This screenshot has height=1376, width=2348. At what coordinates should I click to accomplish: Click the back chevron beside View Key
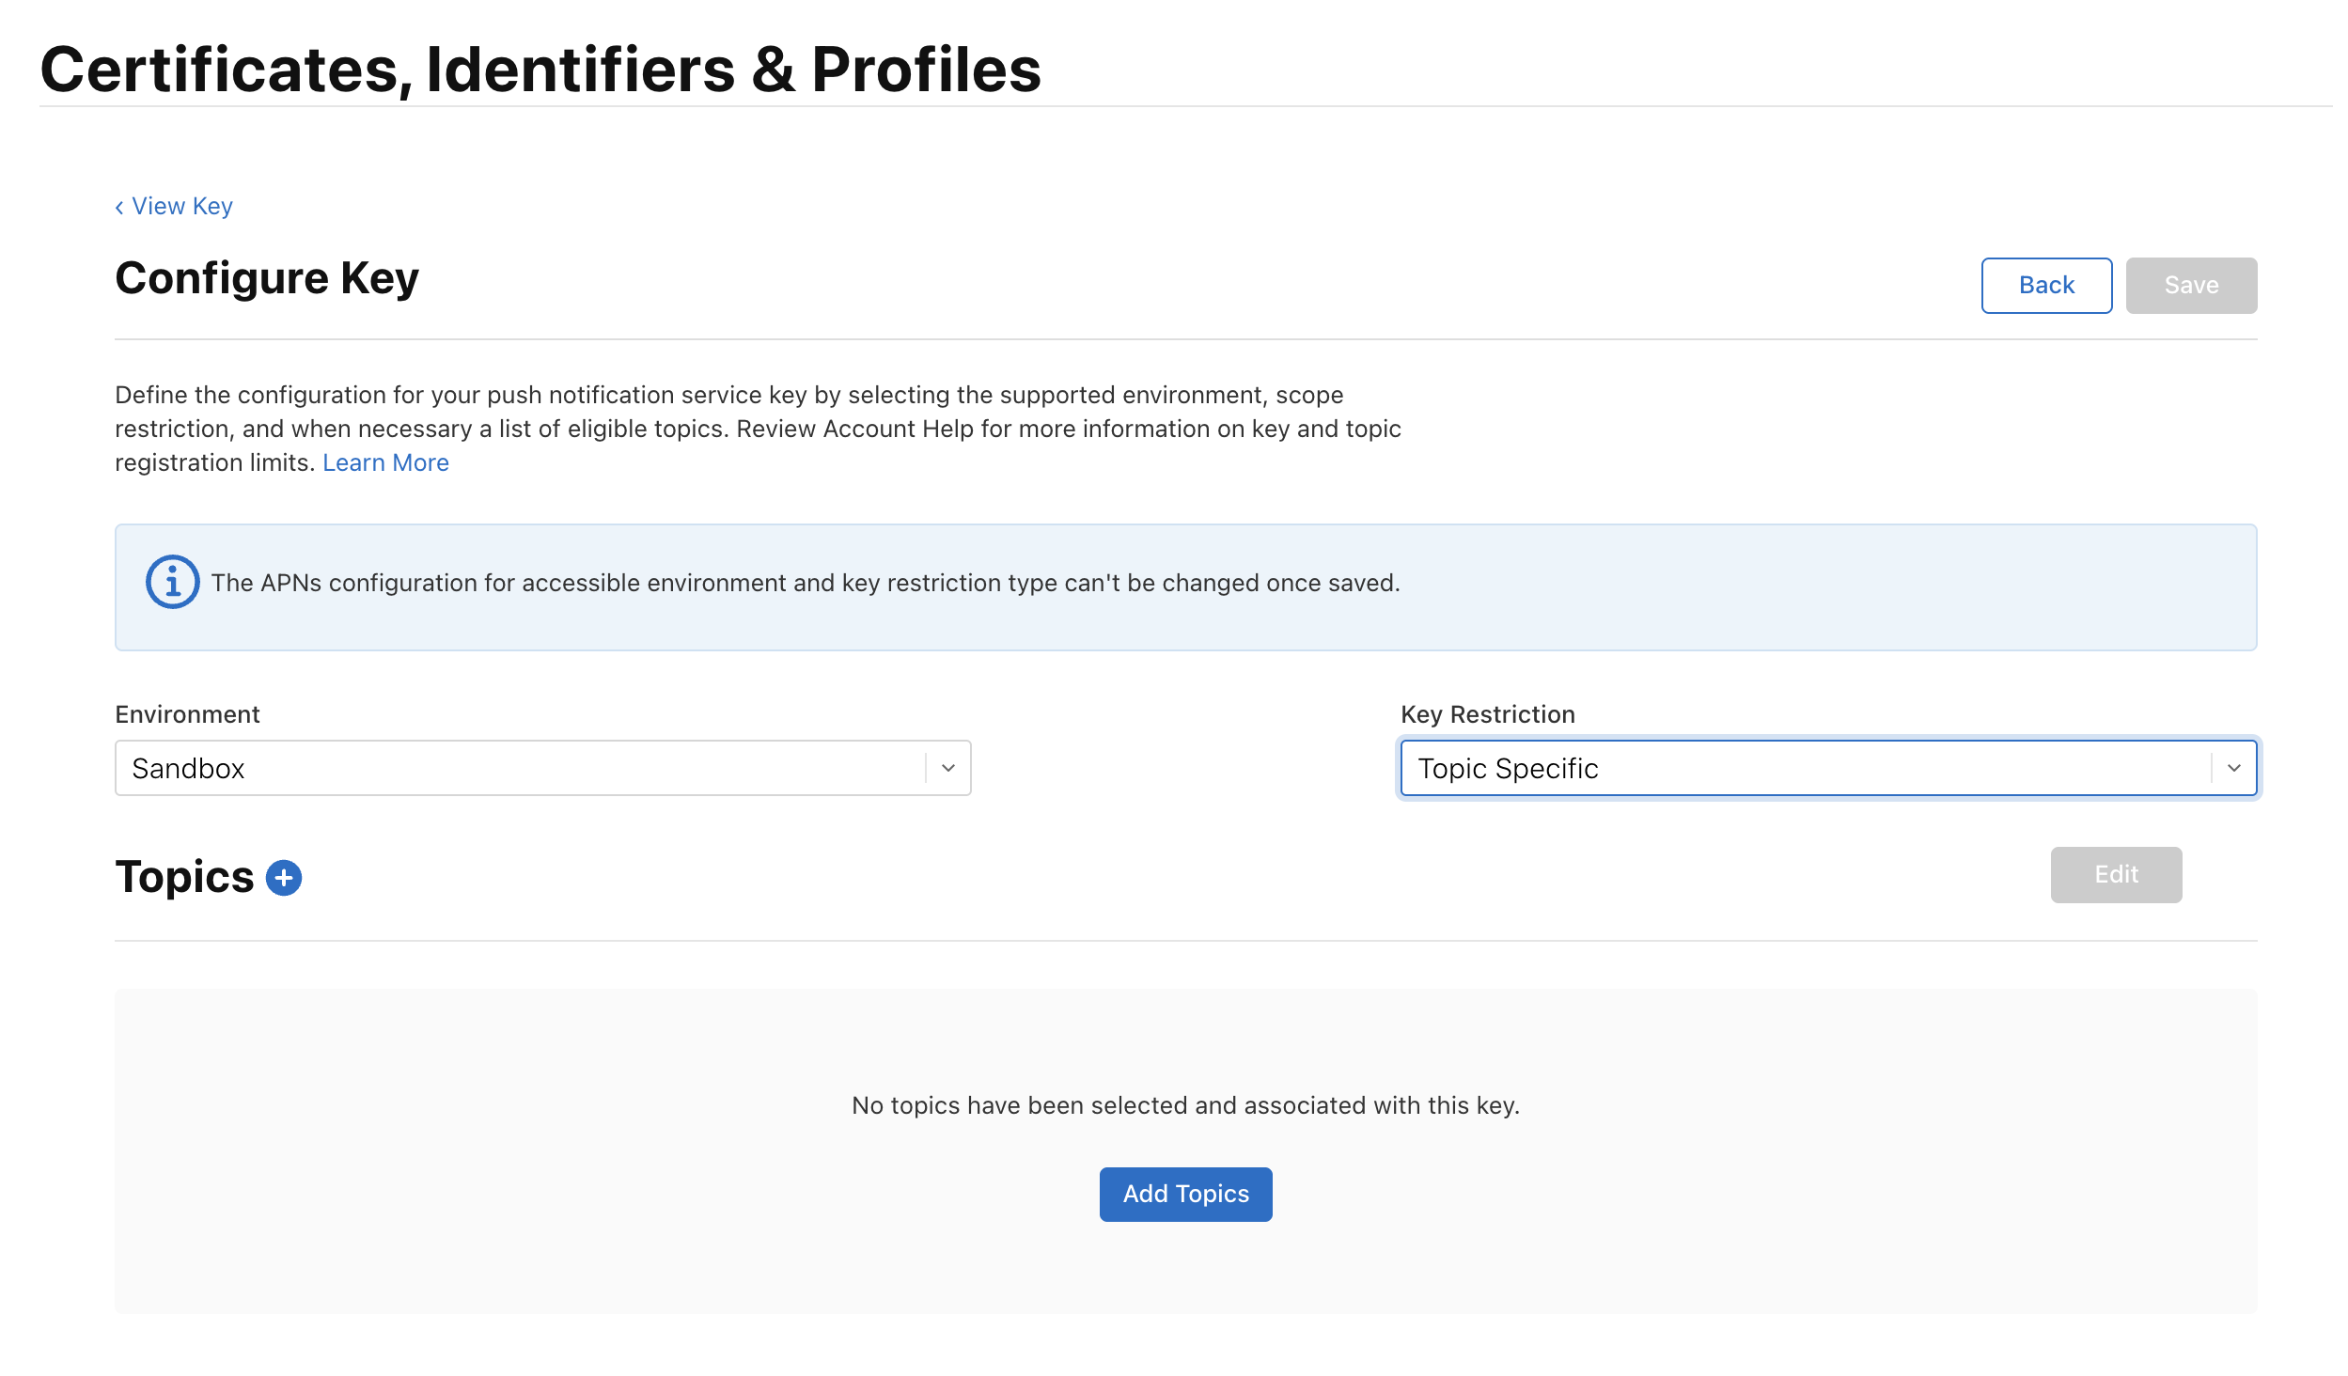pyautogui.click(x=118, y=206)
